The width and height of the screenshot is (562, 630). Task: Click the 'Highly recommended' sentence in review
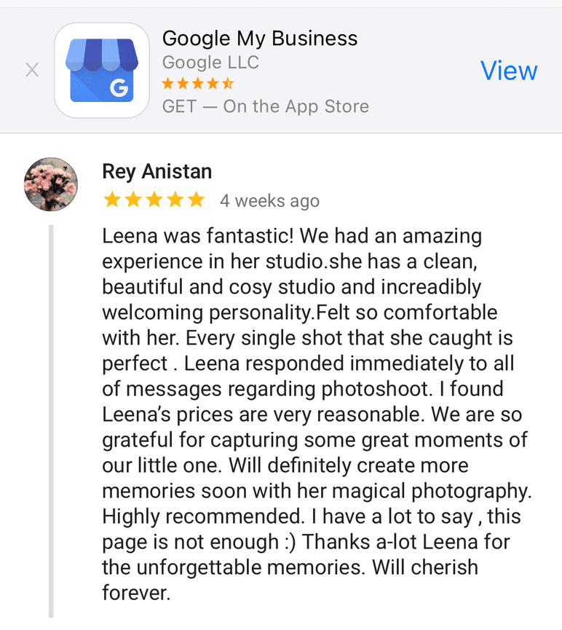202,516
